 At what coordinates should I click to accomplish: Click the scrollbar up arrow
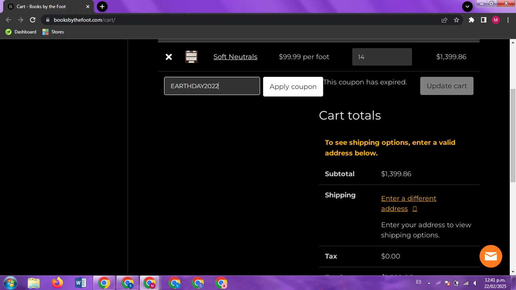click(513, 42)
